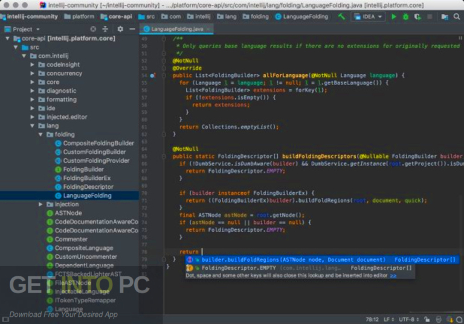Expand the ide package
This screenshot has height=324, width=464.
tap(32, 108)
